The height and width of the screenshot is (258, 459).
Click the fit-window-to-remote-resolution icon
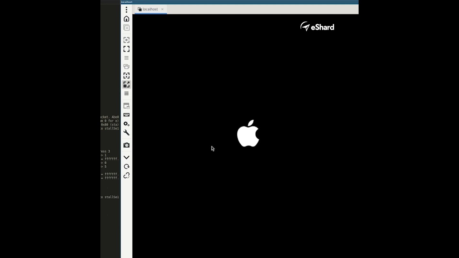(x=126, y=40)
